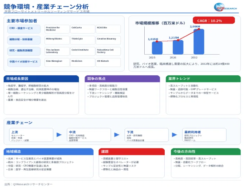Click bullet starting with 北米：
This screenshot has height=188, width=244.
click(x=34, y=159)
